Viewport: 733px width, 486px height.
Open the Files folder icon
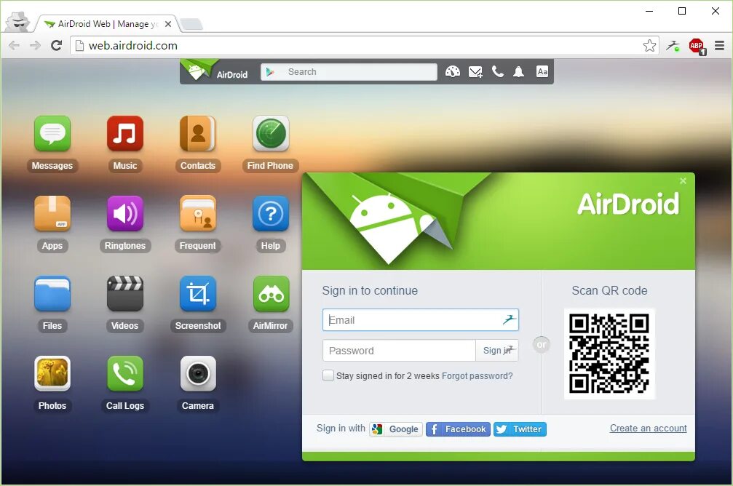[x=52, y=294]
